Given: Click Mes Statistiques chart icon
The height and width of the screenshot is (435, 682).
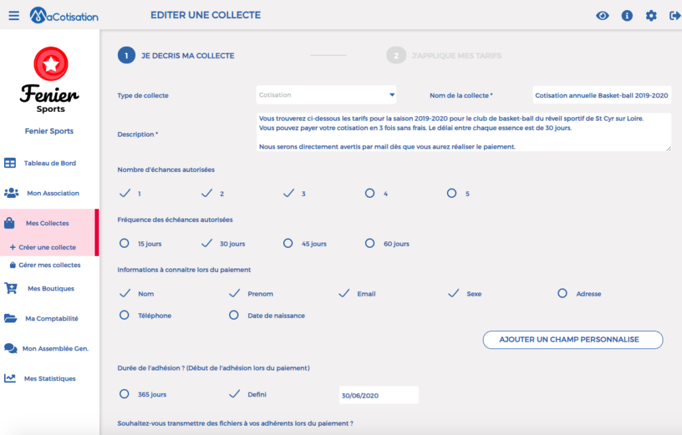Looking at the screenshot, I should coord(10,378).
